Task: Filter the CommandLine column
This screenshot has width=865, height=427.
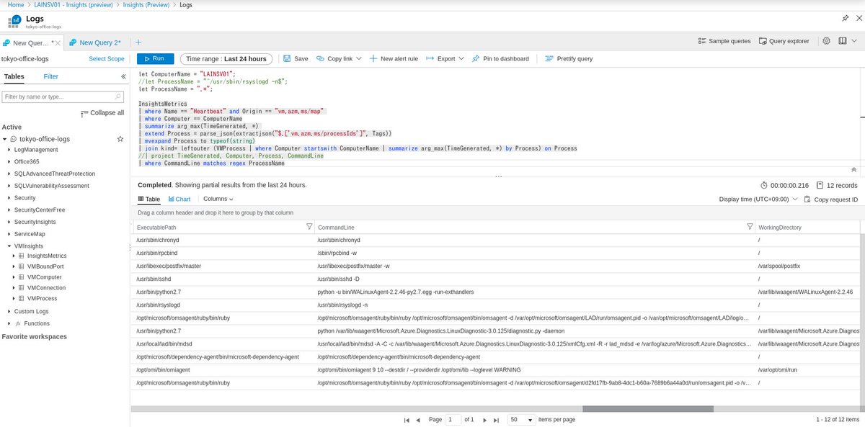Action: pyautogui.click(x=750, y=227)
